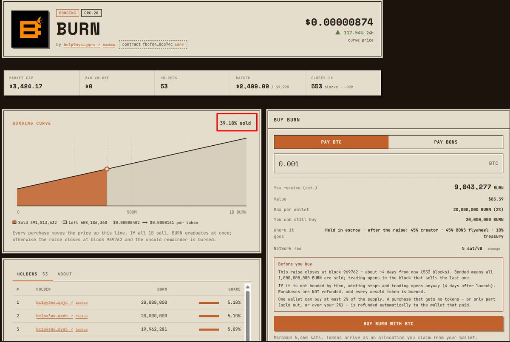Click the BONDING CURVE heading
The width and height of the screenshot is (510, 342).
point(31,124)
